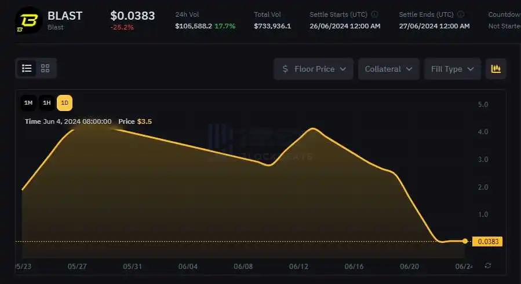This screenshot has width=521, height=284.
Task: Switch to grid view icon
Action: [45, 68]
